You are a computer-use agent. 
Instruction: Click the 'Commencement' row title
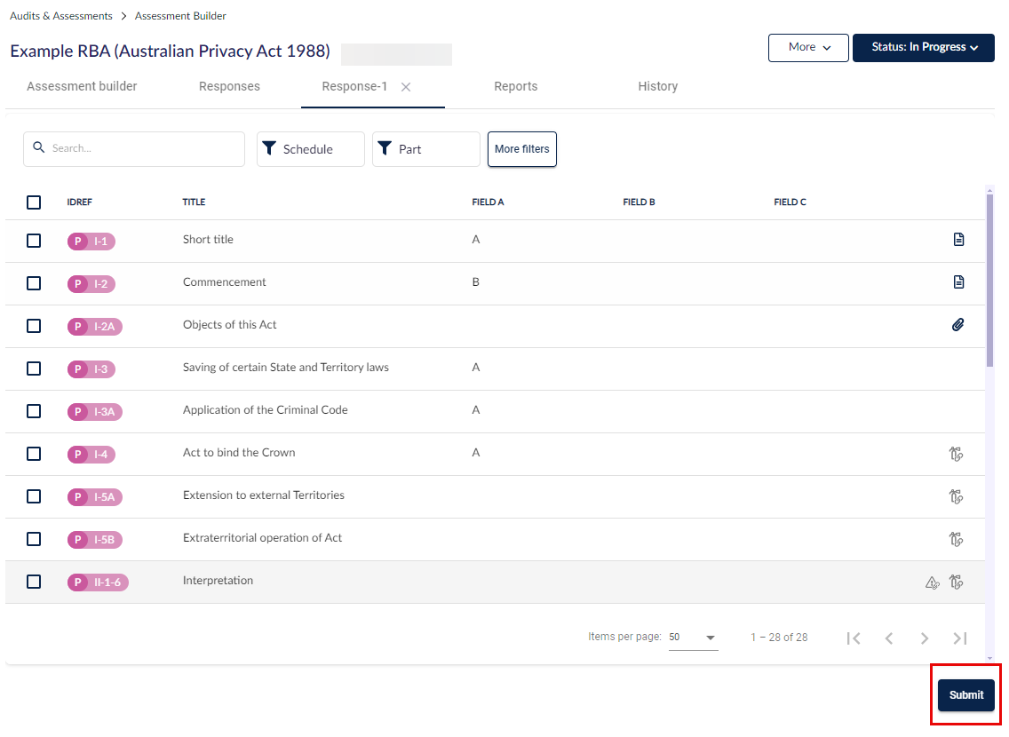(224, 281)
